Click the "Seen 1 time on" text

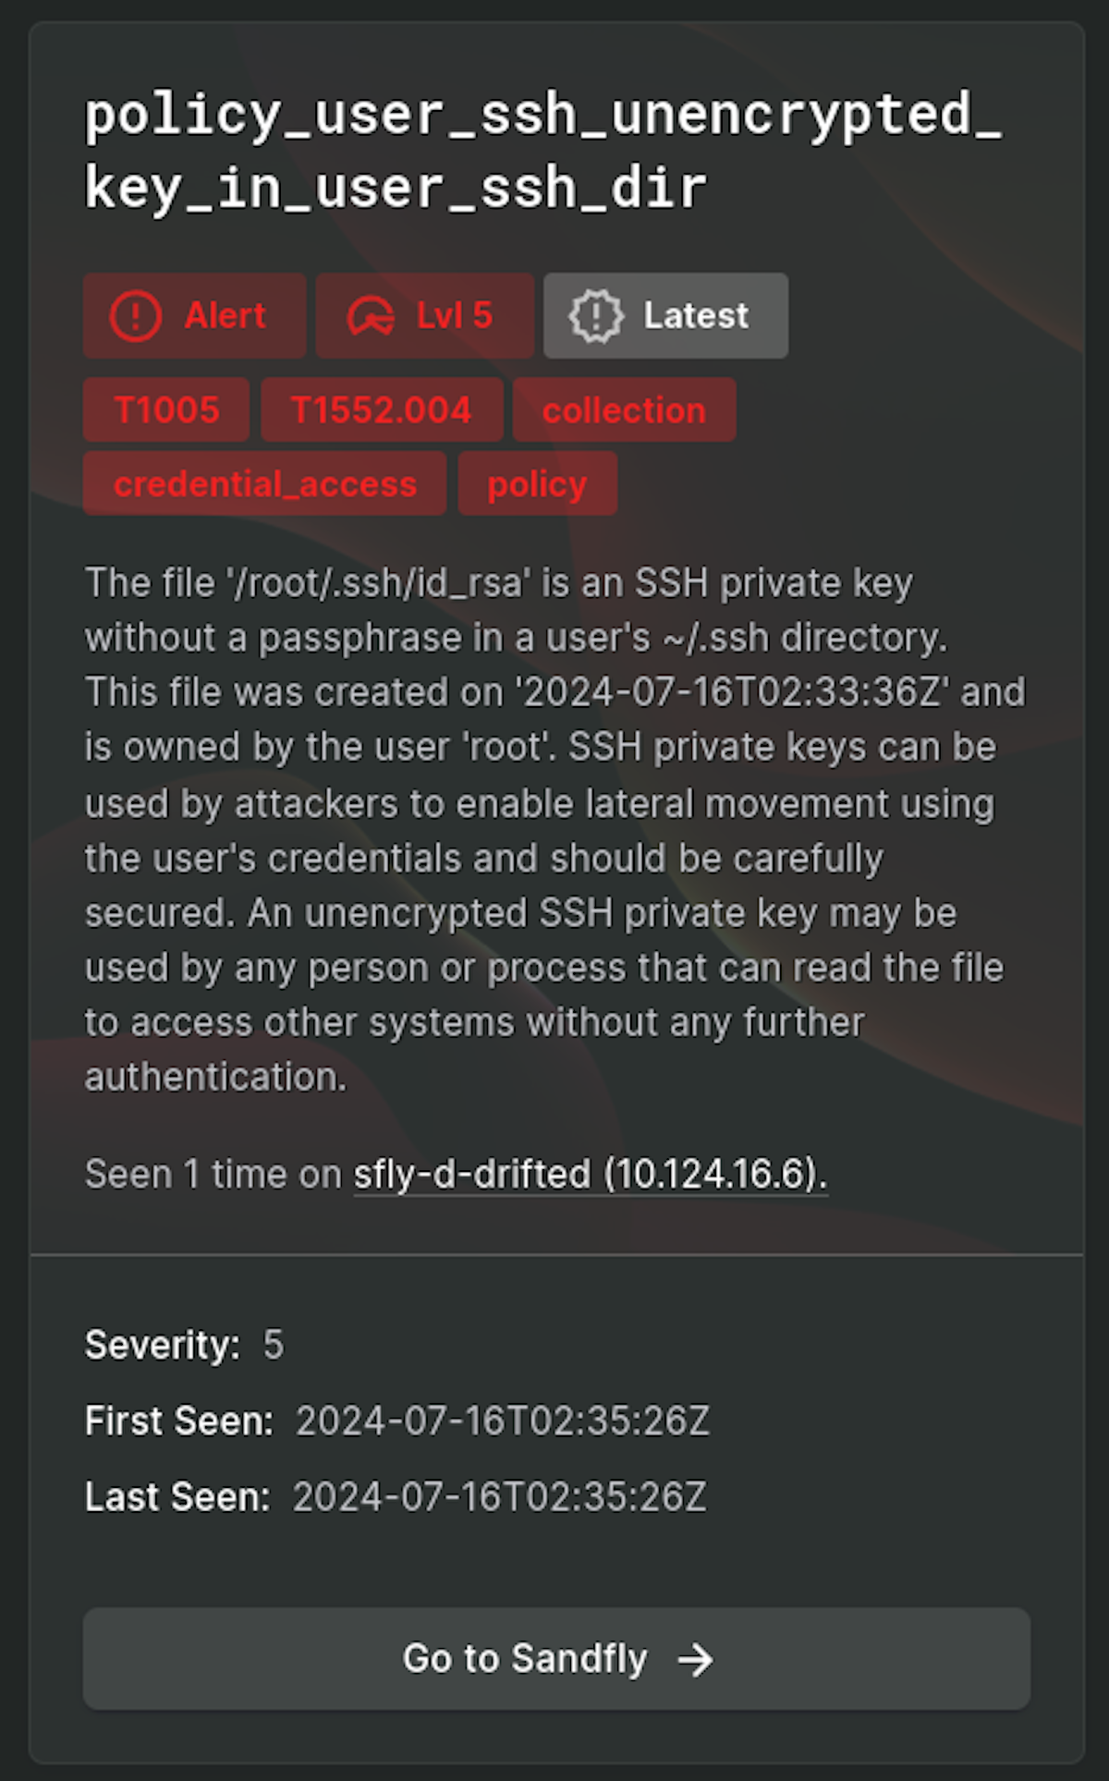(x=213, y=1174)
